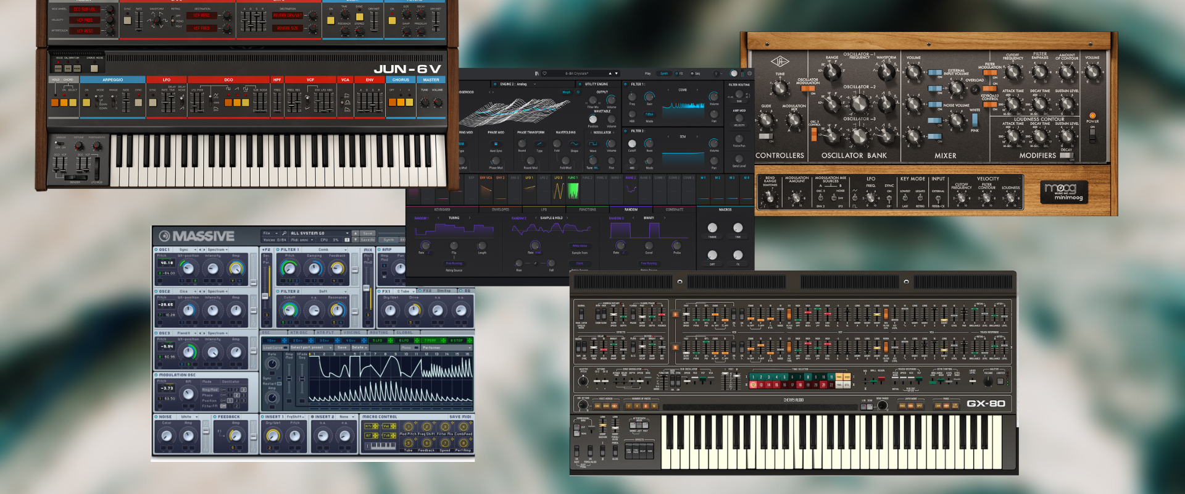
Task: Click the Massive Save button
Action: (367, 233)
